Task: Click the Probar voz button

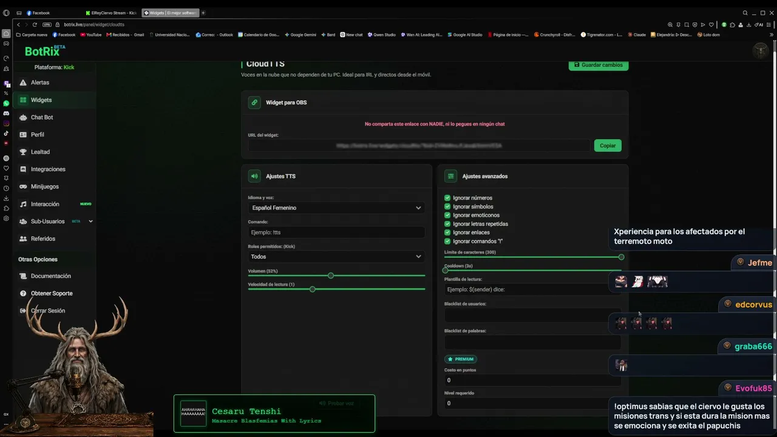Action: pyautogui.click(x=337, y=403)
